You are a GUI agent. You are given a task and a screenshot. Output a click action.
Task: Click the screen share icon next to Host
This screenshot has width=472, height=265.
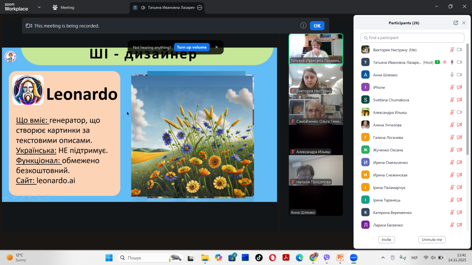[437, 62]
